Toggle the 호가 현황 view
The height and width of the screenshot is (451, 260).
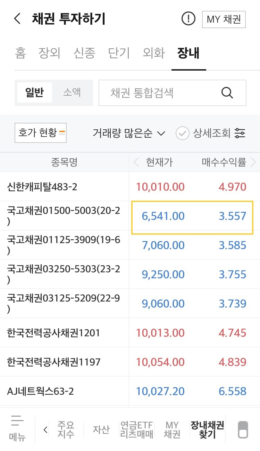pos(41,132)
